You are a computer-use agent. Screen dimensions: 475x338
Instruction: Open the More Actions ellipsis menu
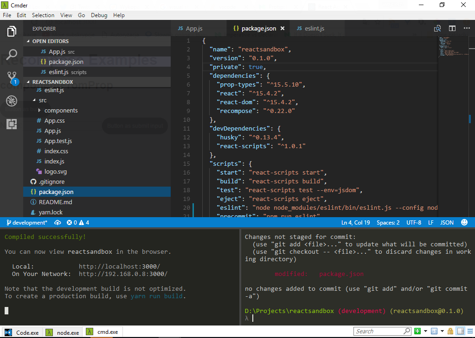click(467, 28)
